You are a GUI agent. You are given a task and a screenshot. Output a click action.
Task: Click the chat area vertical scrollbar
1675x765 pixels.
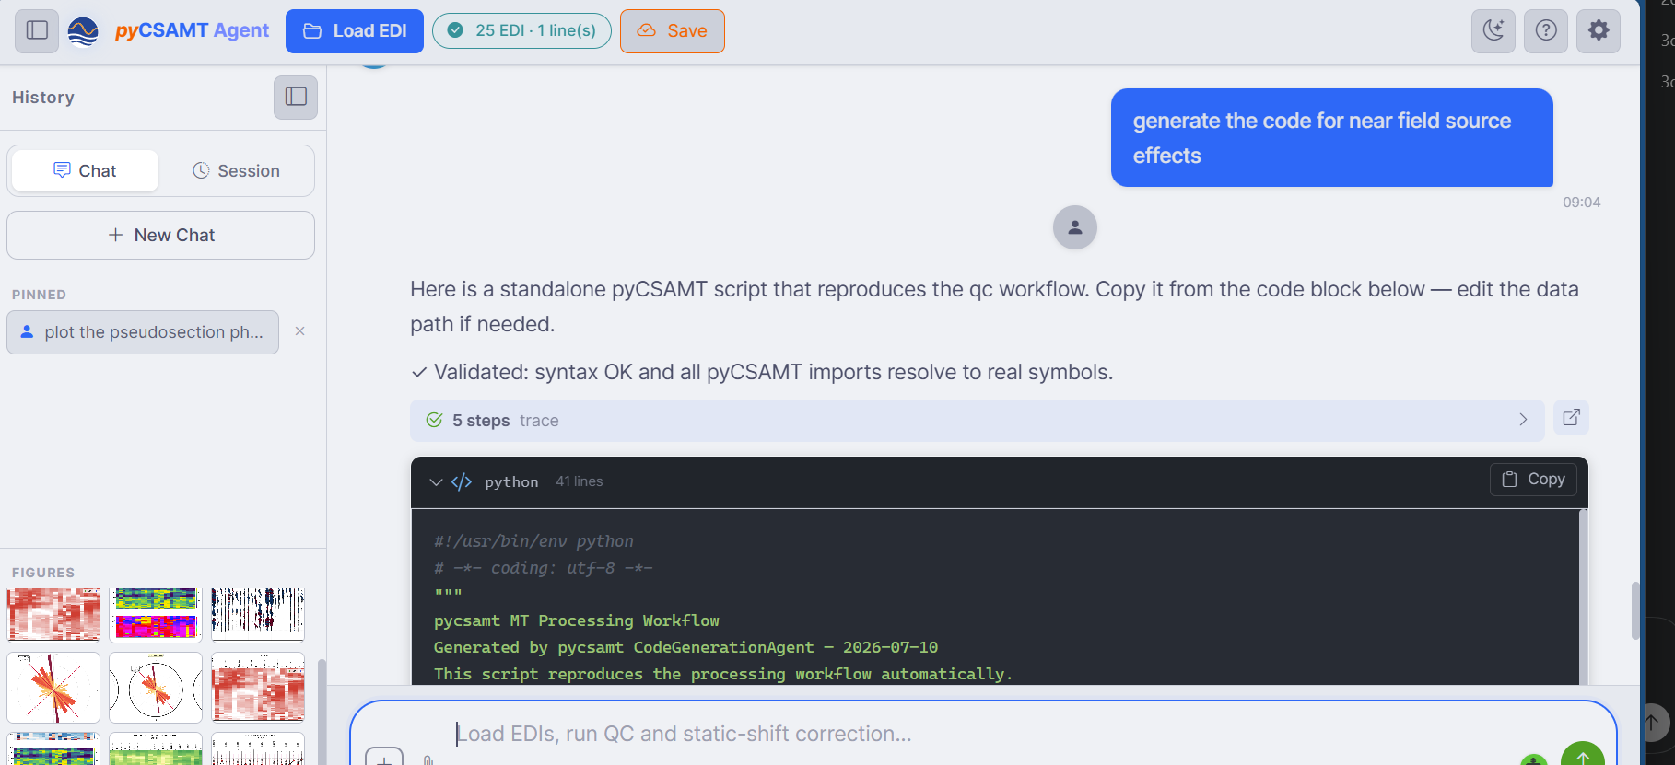pyautogui.click(x=1635, y=610)
